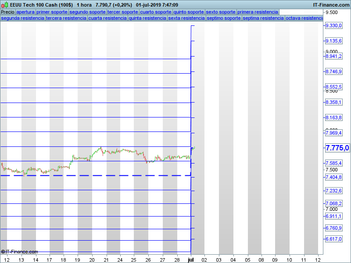Click the 6.617,0 price level tag
The image size is (351, 263).
pyautogui.click(x=333, y=239)
